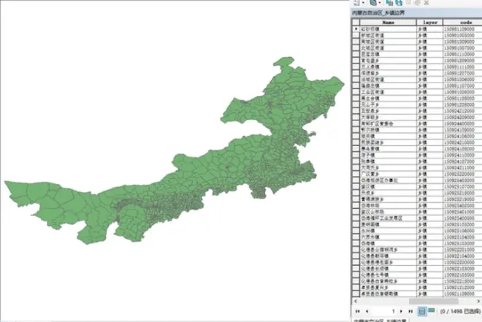Click the green map polygon layer
This screenshot has height=322, width=482.
[x=183, y=175]
